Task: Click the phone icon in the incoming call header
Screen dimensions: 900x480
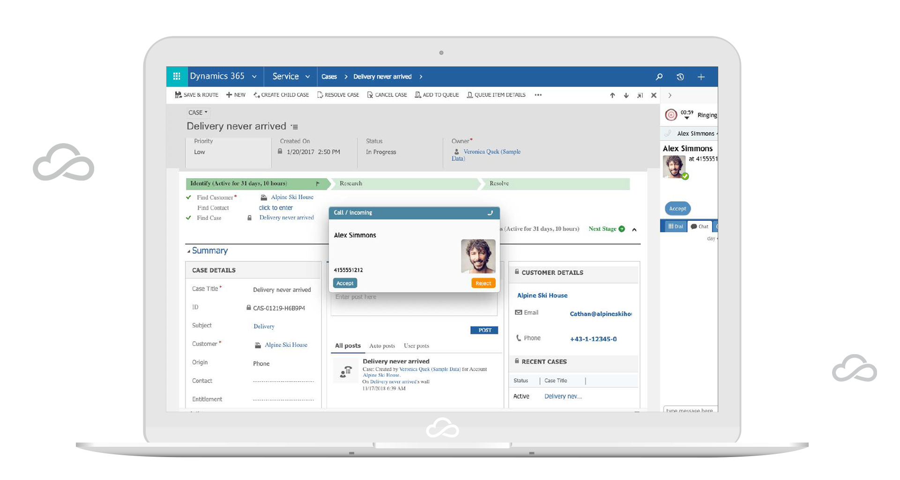Action: coord(490,213)
